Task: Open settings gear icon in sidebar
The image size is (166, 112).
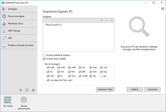Action: coord(21,90)
